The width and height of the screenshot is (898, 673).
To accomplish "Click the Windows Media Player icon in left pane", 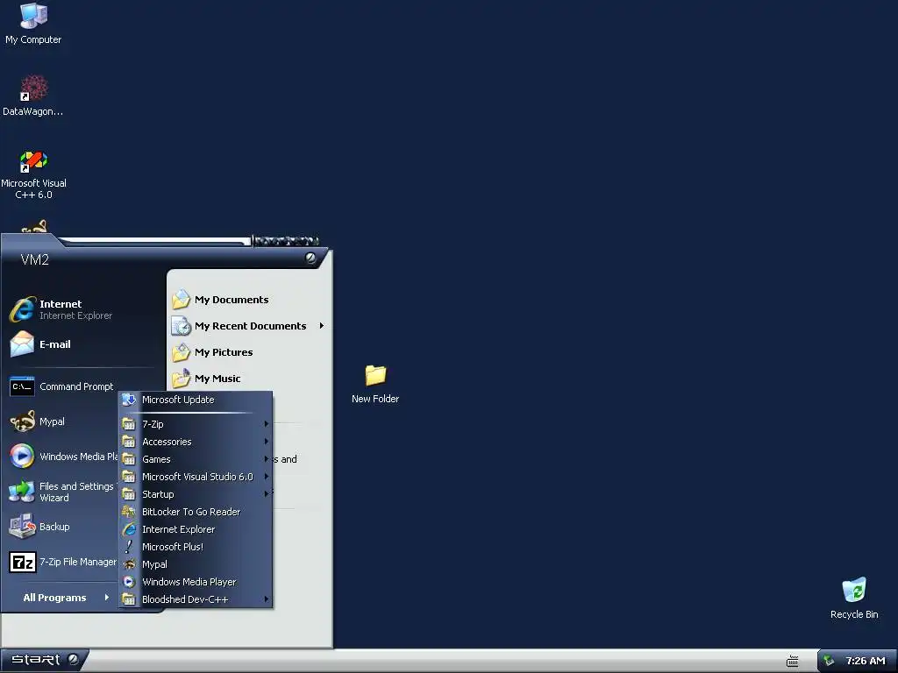I will click(22, 457).
